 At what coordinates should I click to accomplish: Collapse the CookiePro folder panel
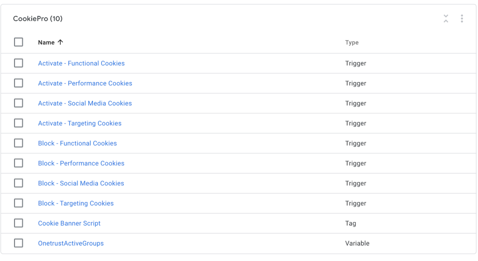(x=446, y=19)
